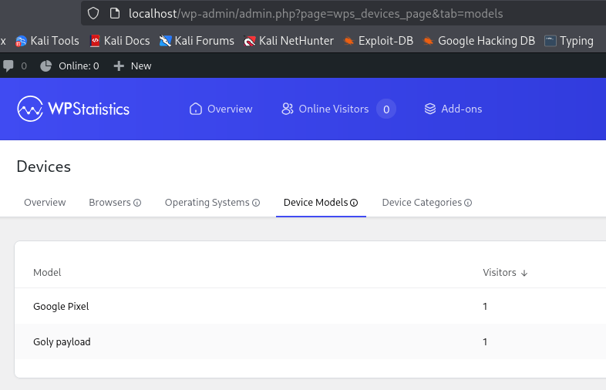Image resolution: width=606 pixels, height=390 pixels.
Task: Click the info icon beside Browsers tab
Action: pyautogui.click(x=137, y=203)
